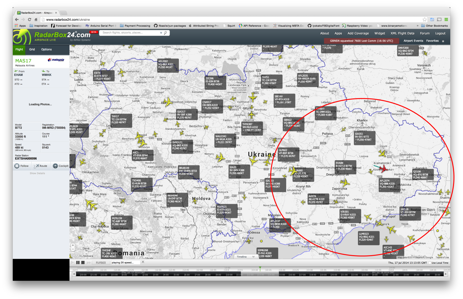Click the Logout link
The width and height of the screenshot is (463, 299).
point(440,33)
